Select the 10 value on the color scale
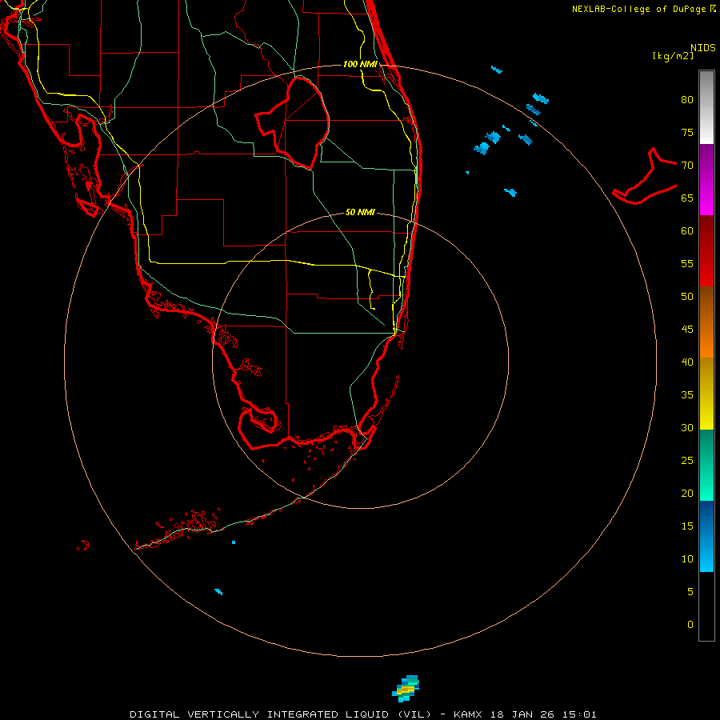720x720 pixels. point(687,559)
